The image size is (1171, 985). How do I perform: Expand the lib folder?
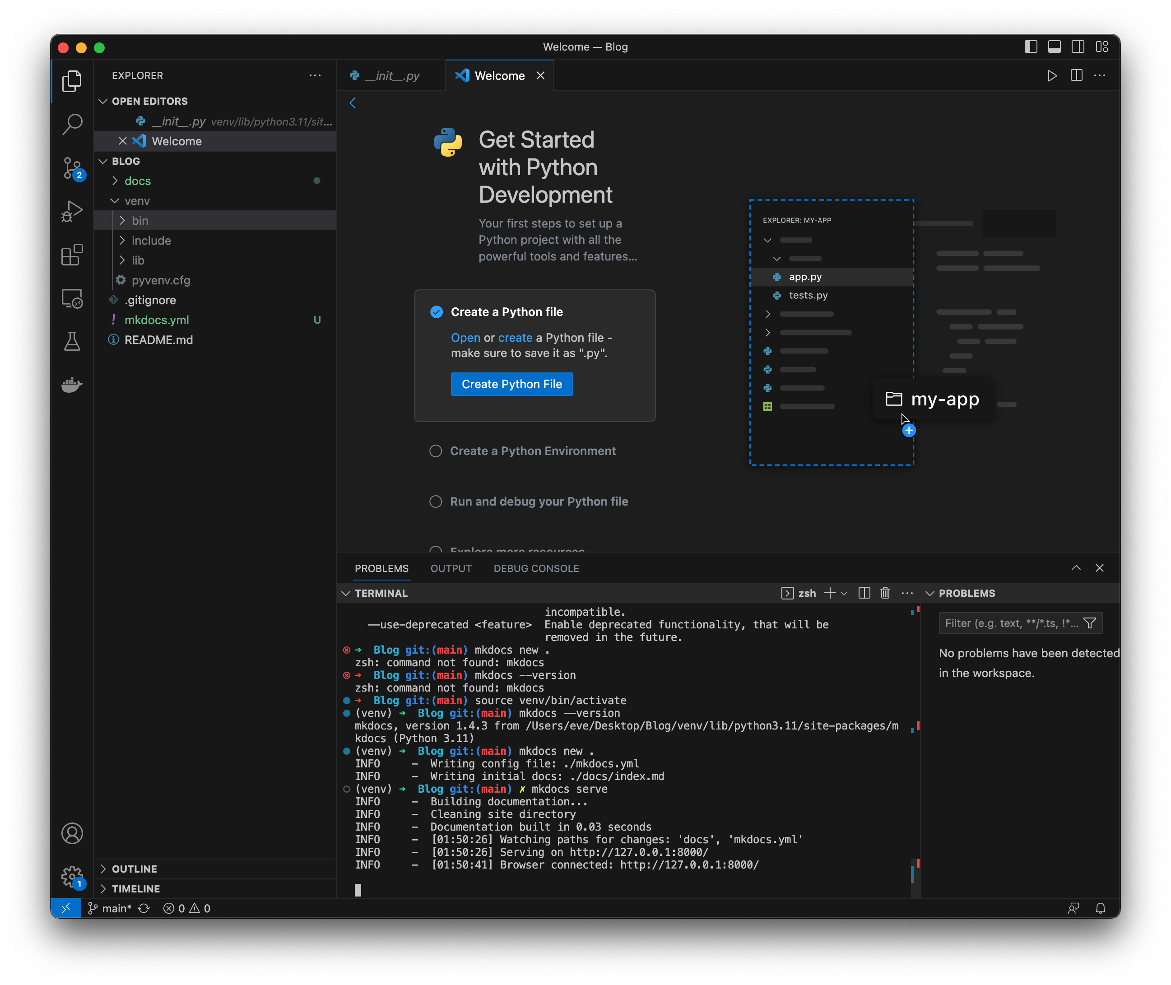[215, 260]
